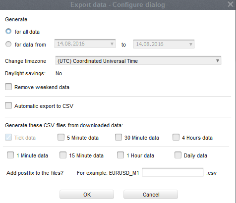This screenshot has width=236, height=203.
Task: Enable 15 Minute data checkbox
Action: pos(63,155)
